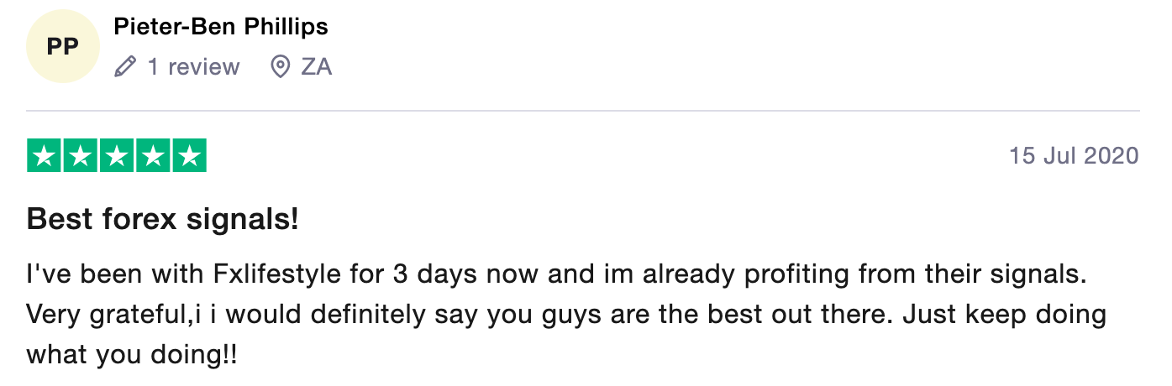Click the location pin icon
Screen dimensions: 1172x386
(x=281, y=67)
